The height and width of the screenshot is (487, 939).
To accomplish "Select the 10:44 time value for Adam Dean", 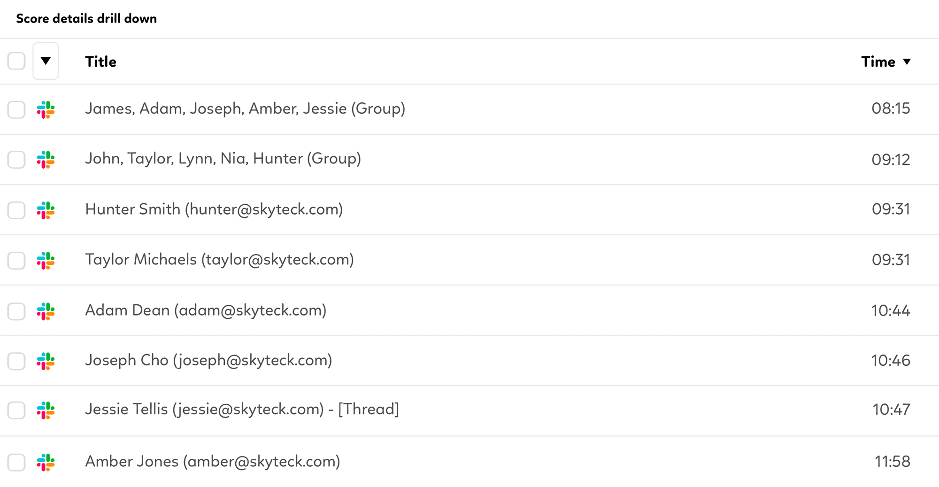I will click(x=891, y=310).
